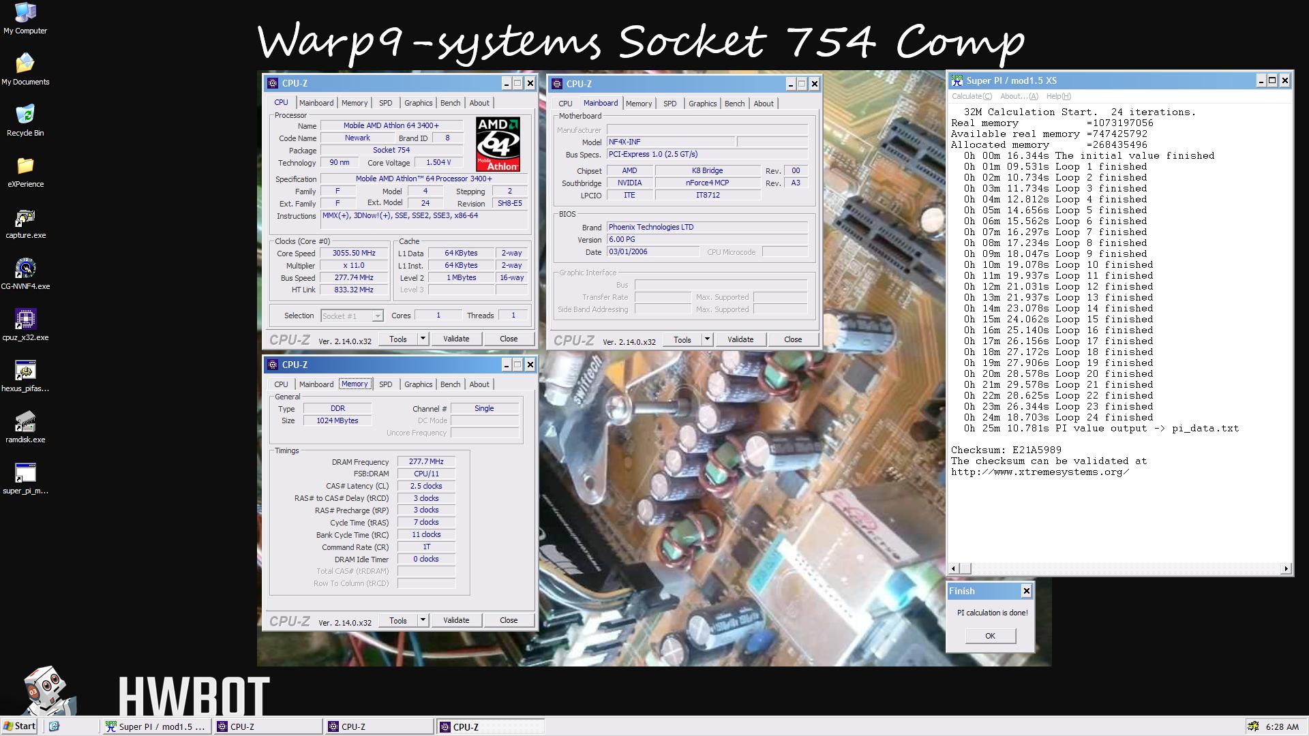Click Super PI horizontal scrollbar right arrow
The height and width of the screenshot is (736, 1309).
(1286, 568)
